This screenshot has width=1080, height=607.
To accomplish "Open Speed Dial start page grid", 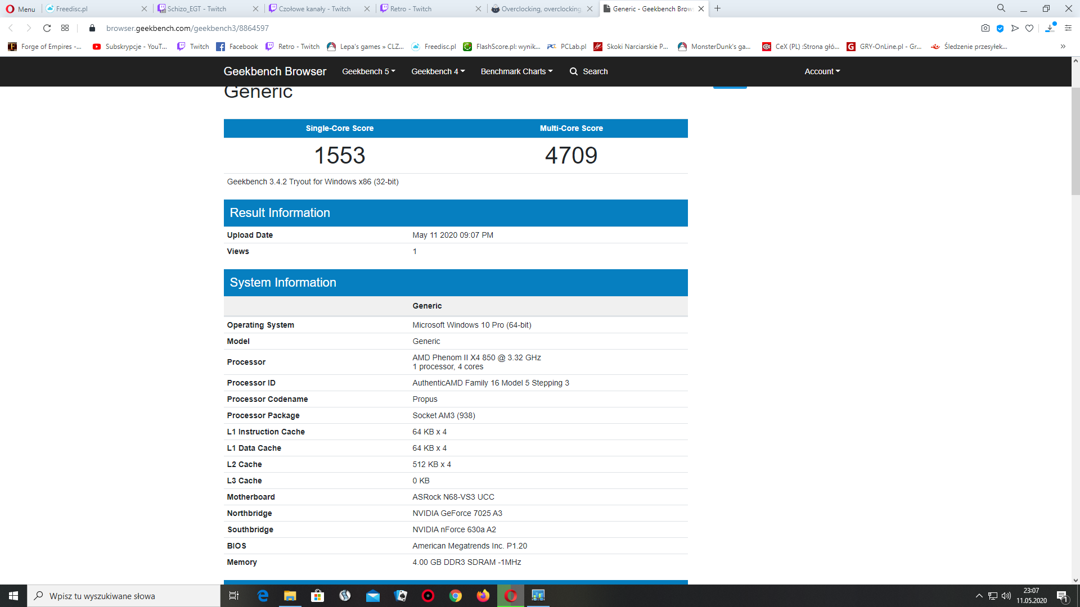I will click(x=65, y=28).
